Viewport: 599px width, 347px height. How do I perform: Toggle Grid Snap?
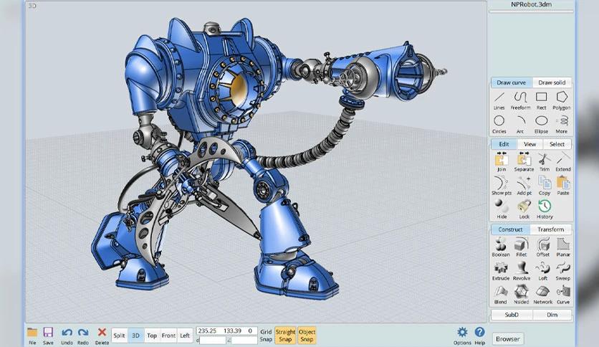click(266, 336)
